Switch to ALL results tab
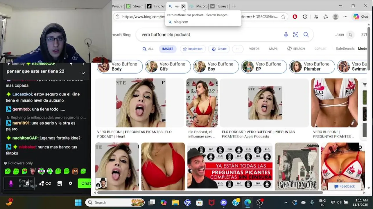 (x=148, y=49)
